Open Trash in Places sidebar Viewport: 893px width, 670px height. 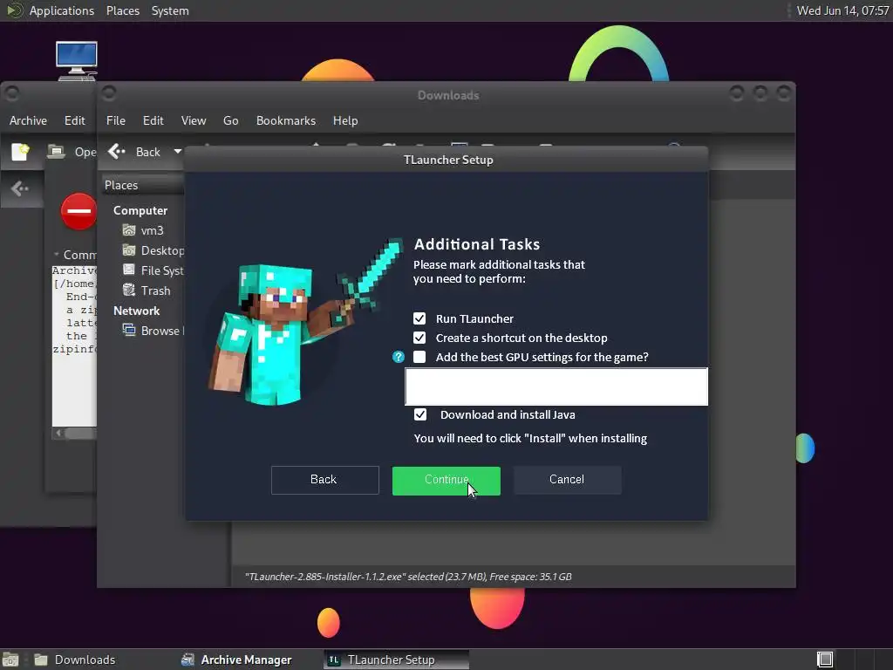155,291
